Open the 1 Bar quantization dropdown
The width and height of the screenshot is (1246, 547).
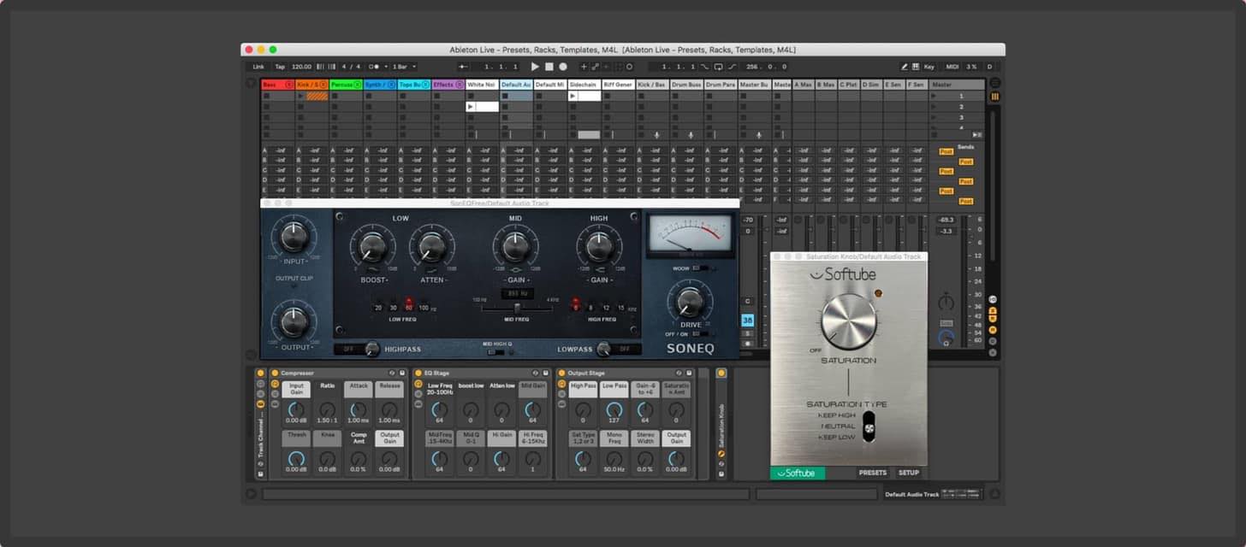click(x=403, y=66)
